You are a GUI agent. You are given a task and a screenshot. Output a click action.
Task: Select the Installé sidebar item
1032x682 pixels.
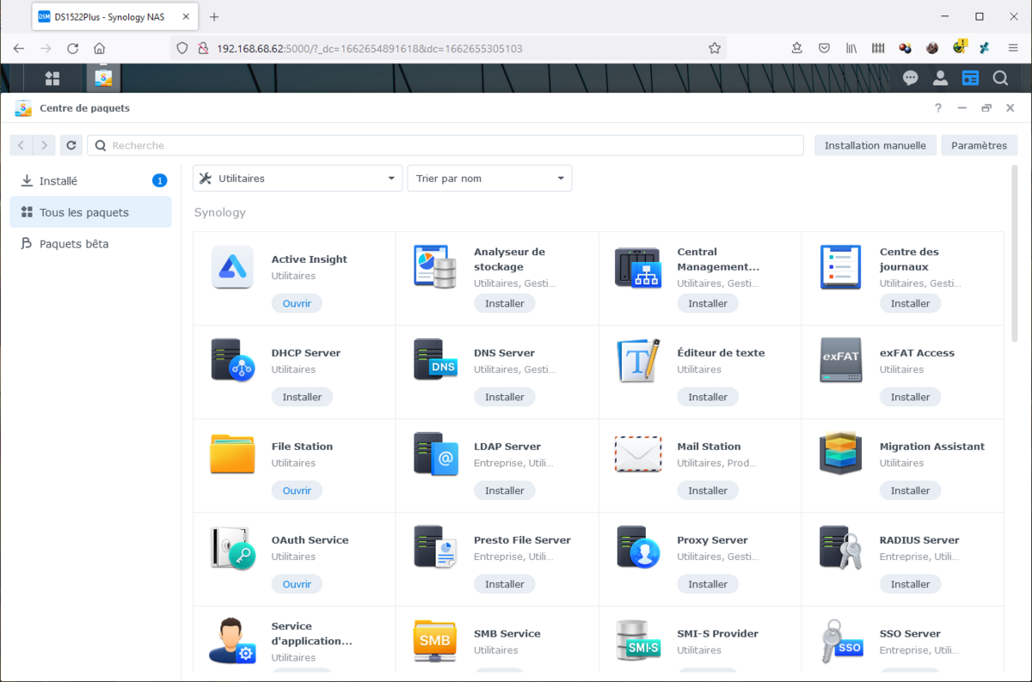coord(90,181)
